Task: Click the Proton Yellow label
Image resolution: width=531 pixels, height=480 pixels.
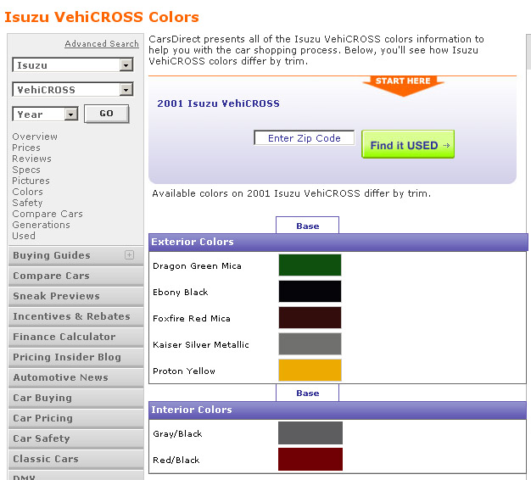Action: pos(184,371)
